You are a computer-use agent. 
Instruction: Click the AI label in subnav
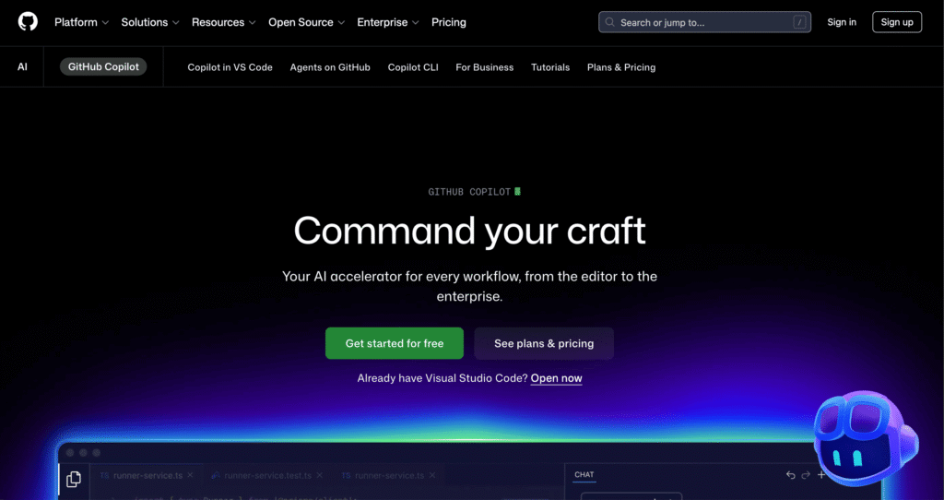[x=22, y=66]
